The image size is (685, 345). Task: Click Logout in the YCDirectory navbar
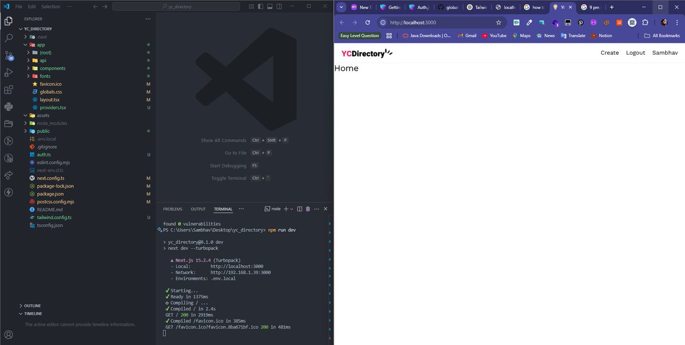[x=635, y=52]
